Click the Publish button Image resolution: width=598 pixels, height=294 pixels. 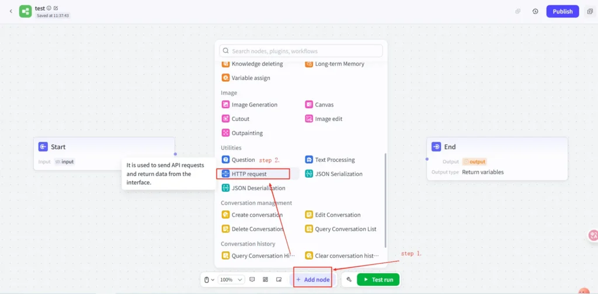click(x=562, y=12)
